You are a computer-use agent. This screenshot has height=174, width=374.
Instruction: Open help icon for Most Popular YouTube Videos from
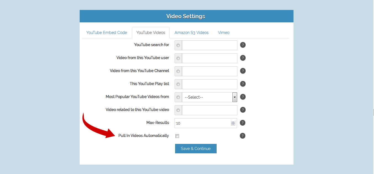point(243,97)
